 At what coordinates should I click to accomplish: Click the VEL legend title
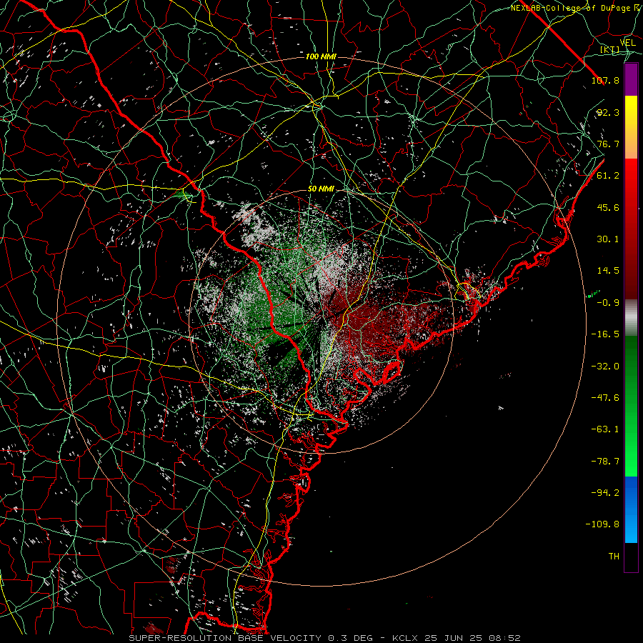(x=628, y=42)
